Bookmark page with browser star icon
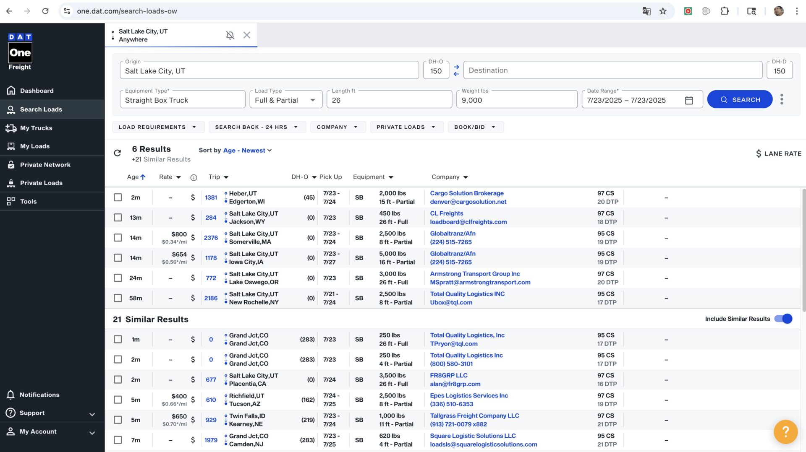Image resolution: width=806 pixels, height=452 pixels. [663, 11]
